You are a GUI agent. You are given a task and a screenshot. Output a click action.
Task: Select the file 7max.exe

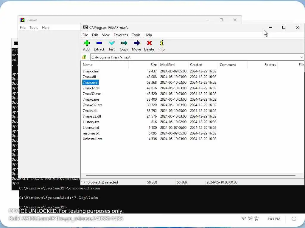(x=90, y=83)
